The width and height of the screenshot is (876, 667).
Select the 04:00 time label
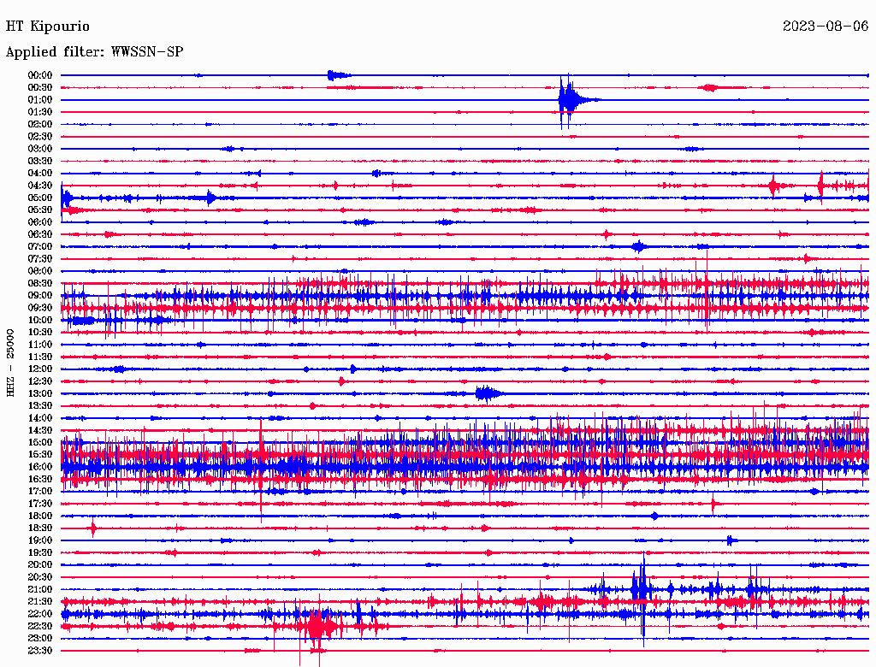click(40, 174)
